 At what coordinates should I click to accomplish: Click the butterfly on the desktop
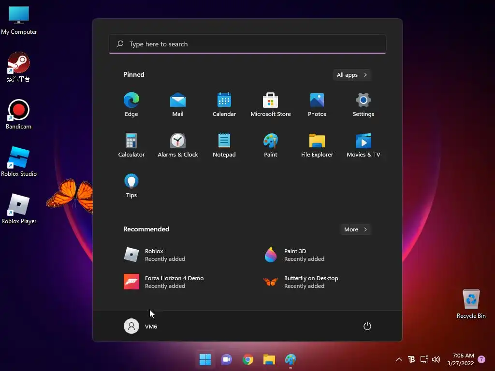70,196
